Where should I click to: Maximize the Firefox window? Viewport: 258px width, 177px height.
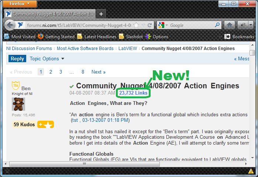tap(234, 4)
